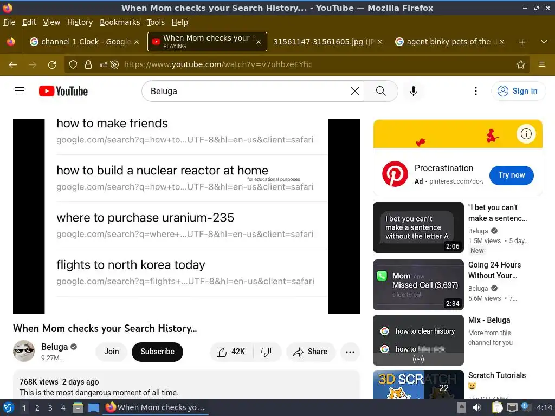Go back to previous page
Viewport: 555px width, 416px height.
point(13,64)
